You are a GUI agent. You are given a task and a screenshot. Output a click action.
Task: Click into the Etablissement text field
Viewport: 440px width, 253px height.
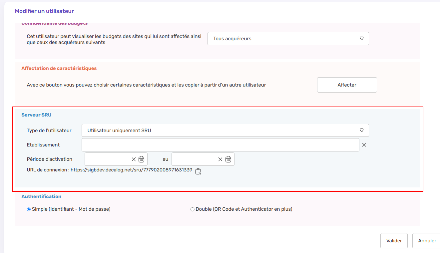(x=220, y=145)
